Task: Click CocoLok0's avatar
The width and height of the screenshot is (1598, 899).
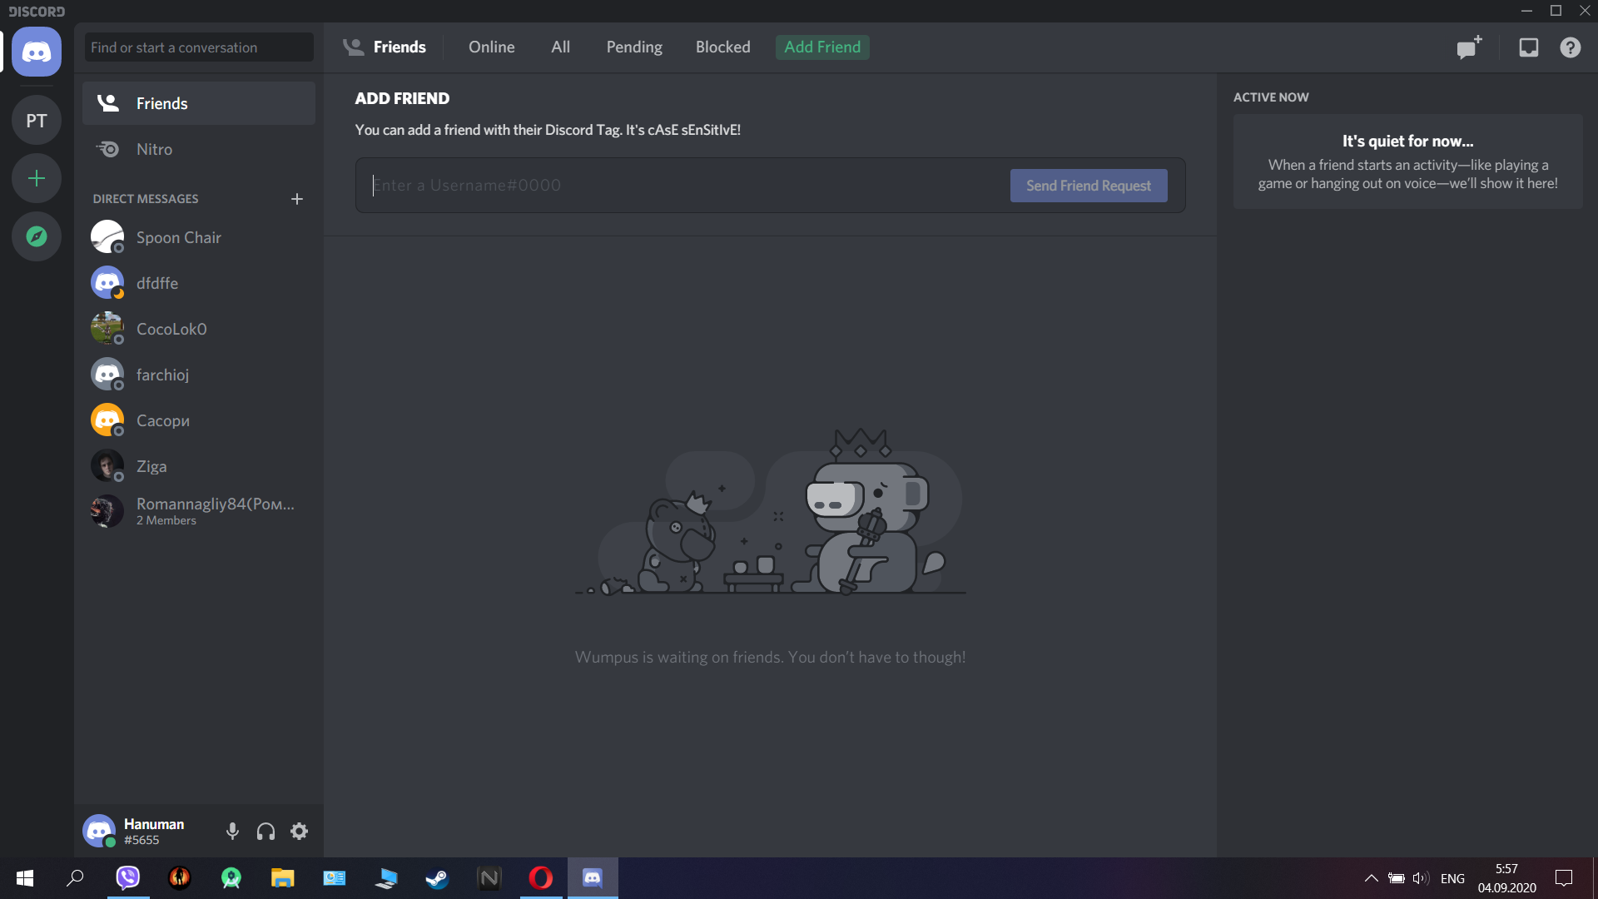Action: point(107,329)
